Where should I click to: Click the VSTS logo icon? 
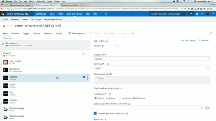[x=3, y=14]
